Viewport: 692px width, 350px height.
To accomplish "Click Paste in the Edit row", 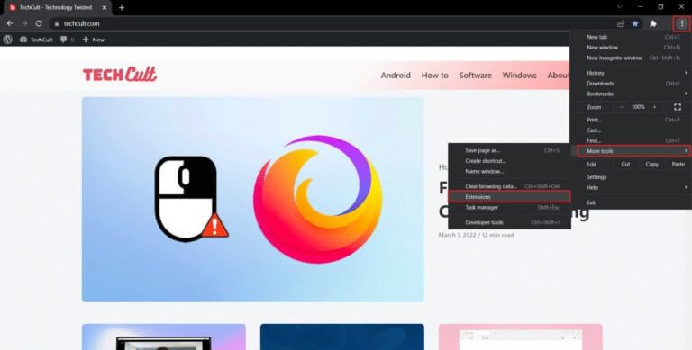I will coord(678,164).
